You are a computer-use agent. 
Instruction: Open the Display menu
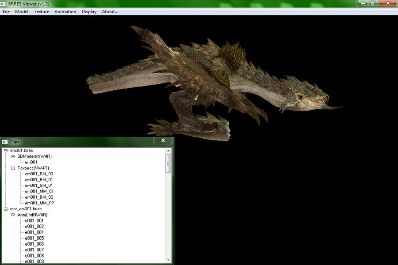click(x=89, y=11)
